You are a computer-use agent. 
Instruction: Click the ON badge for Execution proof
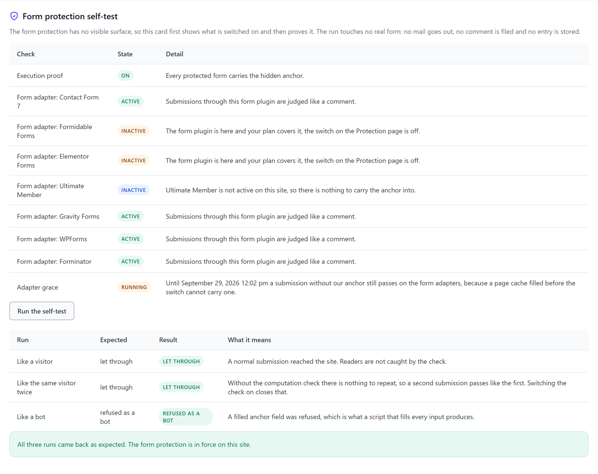125,75
